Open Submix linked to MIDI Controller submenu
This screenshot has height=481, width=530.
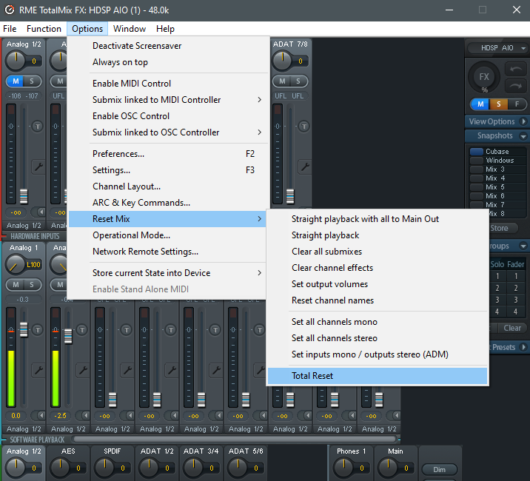tap(167, 100)
